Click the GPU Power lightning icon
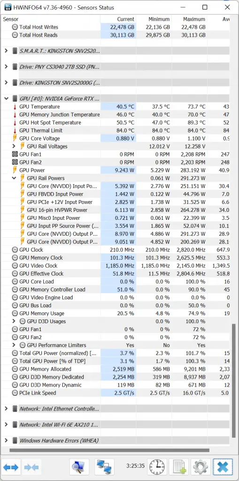 click(15, 170)
